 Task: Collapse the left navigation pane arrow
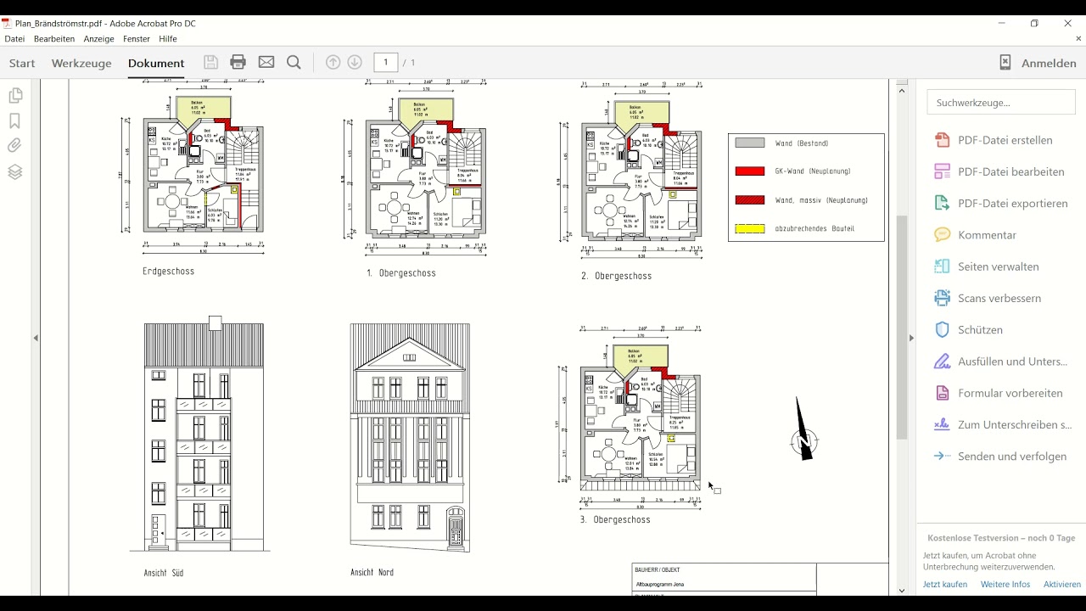[x=36, y=338]
